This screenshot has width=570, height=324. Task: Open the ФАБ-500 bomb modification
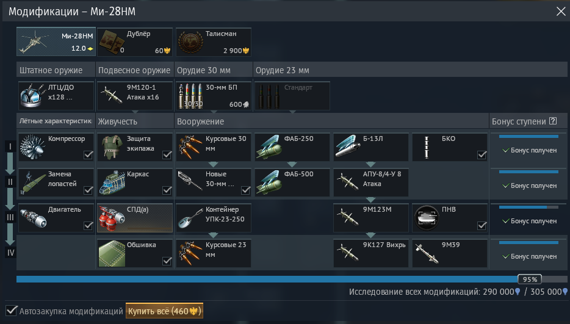[x=292, y=182]
